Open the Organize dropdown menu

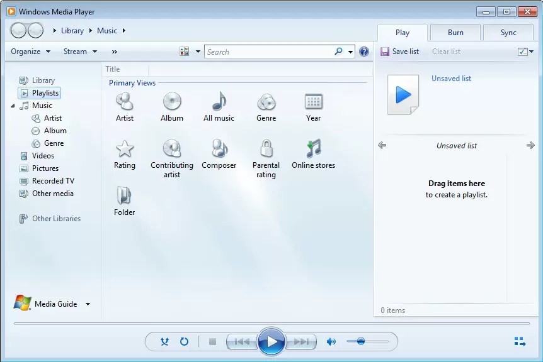coord(30,51)
